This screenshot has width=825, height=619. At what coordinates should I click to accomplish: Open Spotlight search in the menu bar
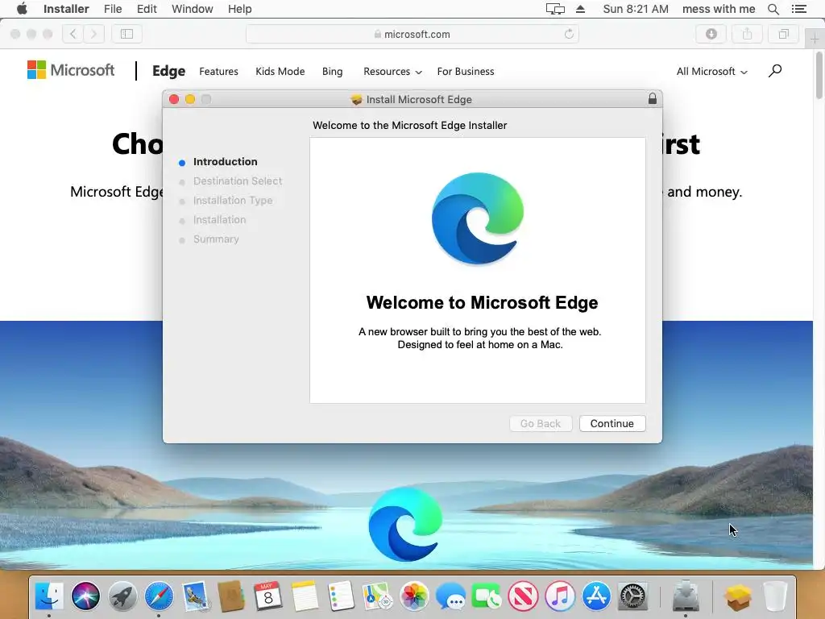(773, 9)
